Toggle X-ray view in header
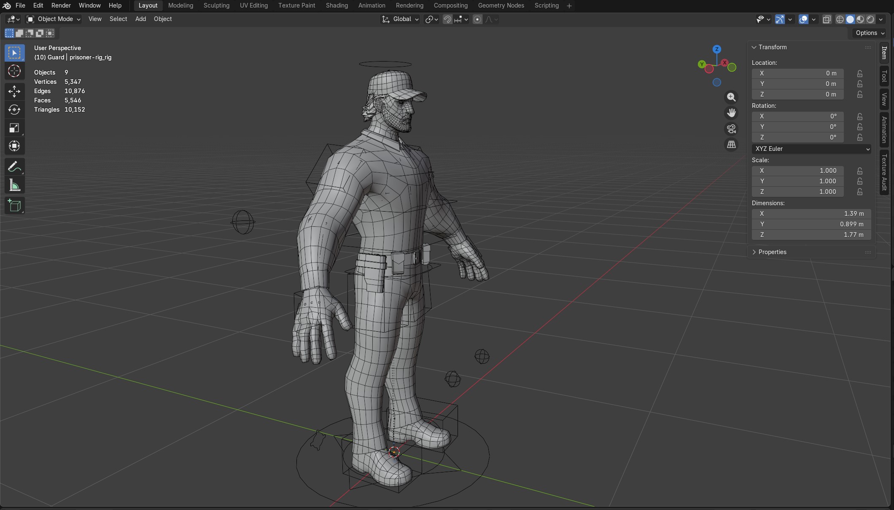 click(x=827, y=19)
